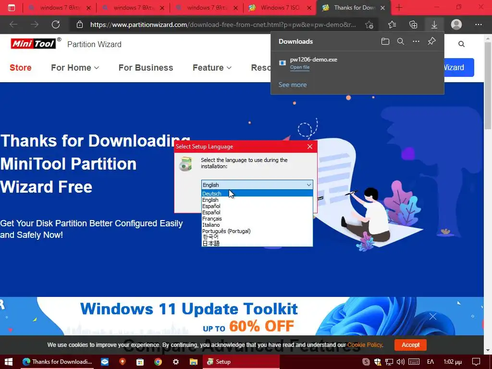Screen dimensions: 492x369
Task: Click the Windows 11 Update Toolkit banner
Action: click(x=242, y=316)
